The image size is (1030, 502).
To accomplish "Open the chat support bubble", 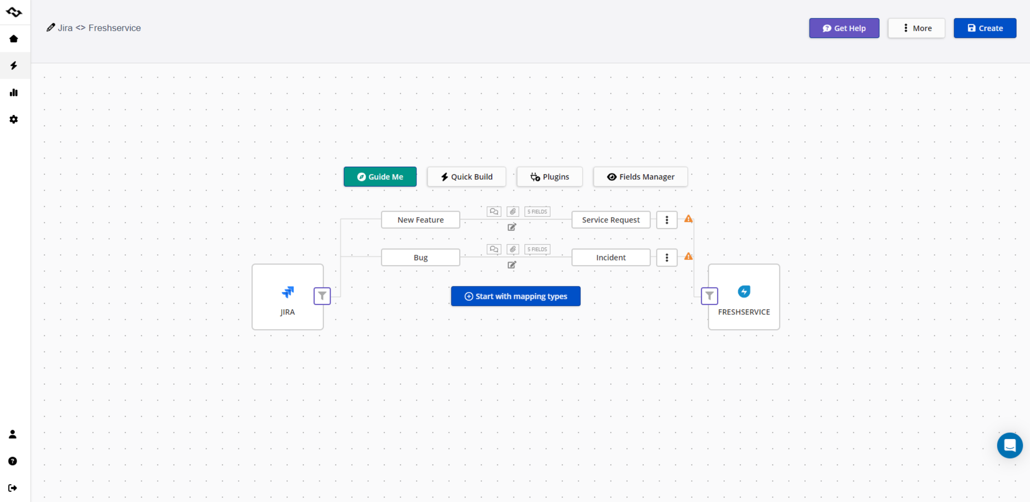I will (1010, 445).
